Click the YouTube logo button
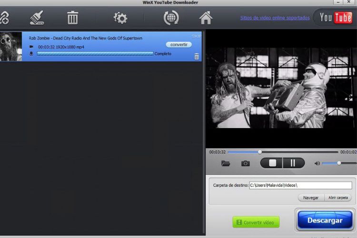 point(336,18)
